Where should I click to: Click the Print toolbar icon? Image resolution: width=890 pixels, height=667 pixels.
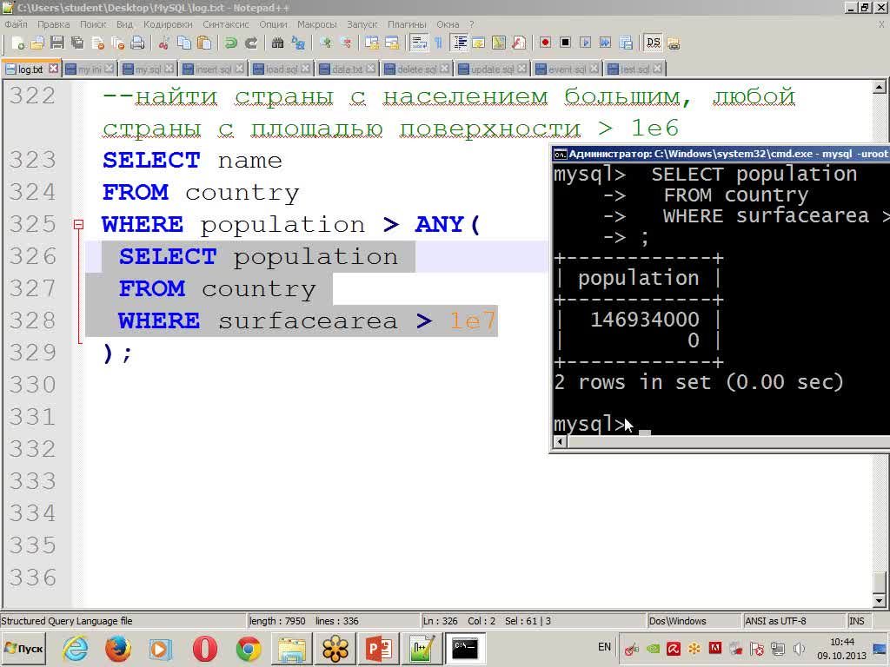(x=137, y=43)
